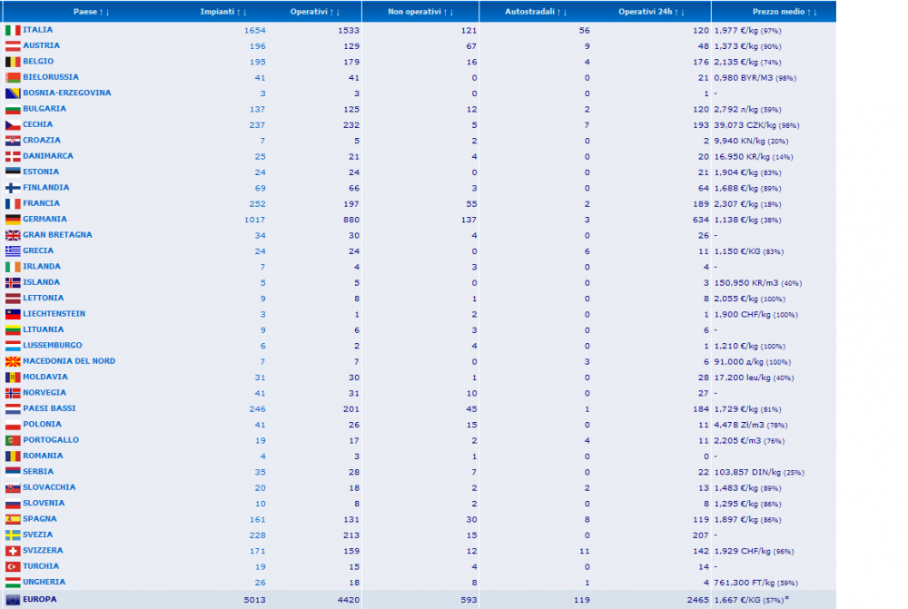Click Italia's Impianti value 1654
The width and height of the screenshot is (908, 609).
[254, 30]
